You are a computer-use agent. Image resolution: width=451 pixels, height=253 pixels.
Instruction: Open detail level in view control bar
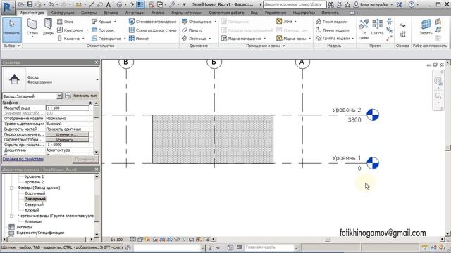point(132,239)
